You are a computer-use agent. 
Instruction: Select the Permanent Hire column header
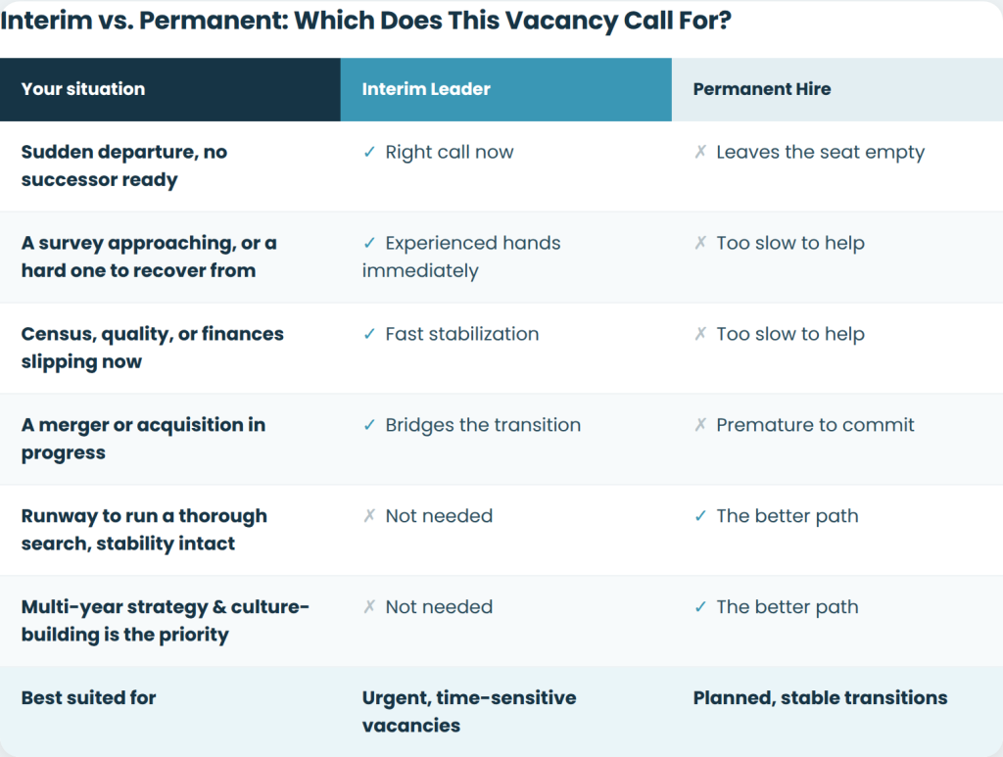(837, 89)
